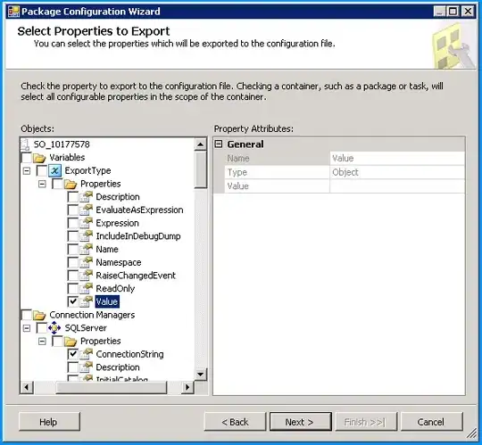The width and height of the screenshot is (482, 445).
Task: Click the Objects list scroll left arrow
Action: (x=27, y=387)
